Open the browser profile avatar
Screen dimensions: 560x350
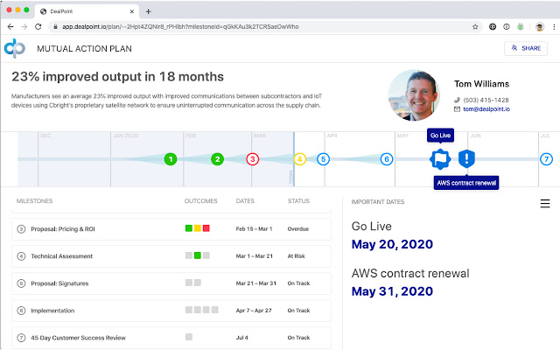tap(540, 27)
